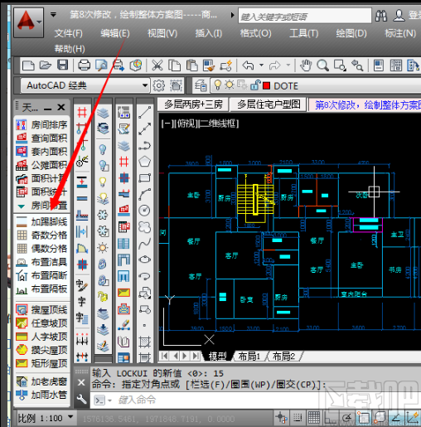The height and width of the screenshot is (427, 421).
Task: Select the Ellipse draw tool
Action: coord(145,260)
